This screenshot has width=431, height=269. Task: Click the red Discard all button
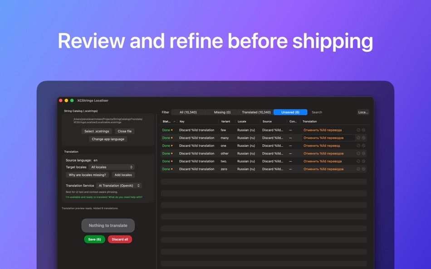tap(120, 240)
